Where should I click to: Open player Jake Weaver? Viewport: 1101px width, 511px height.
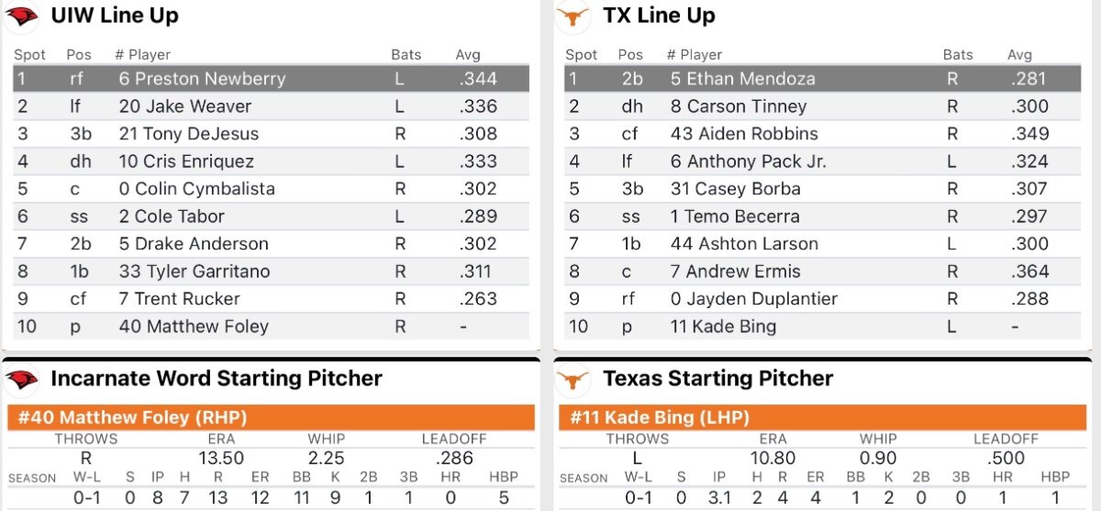184,106
